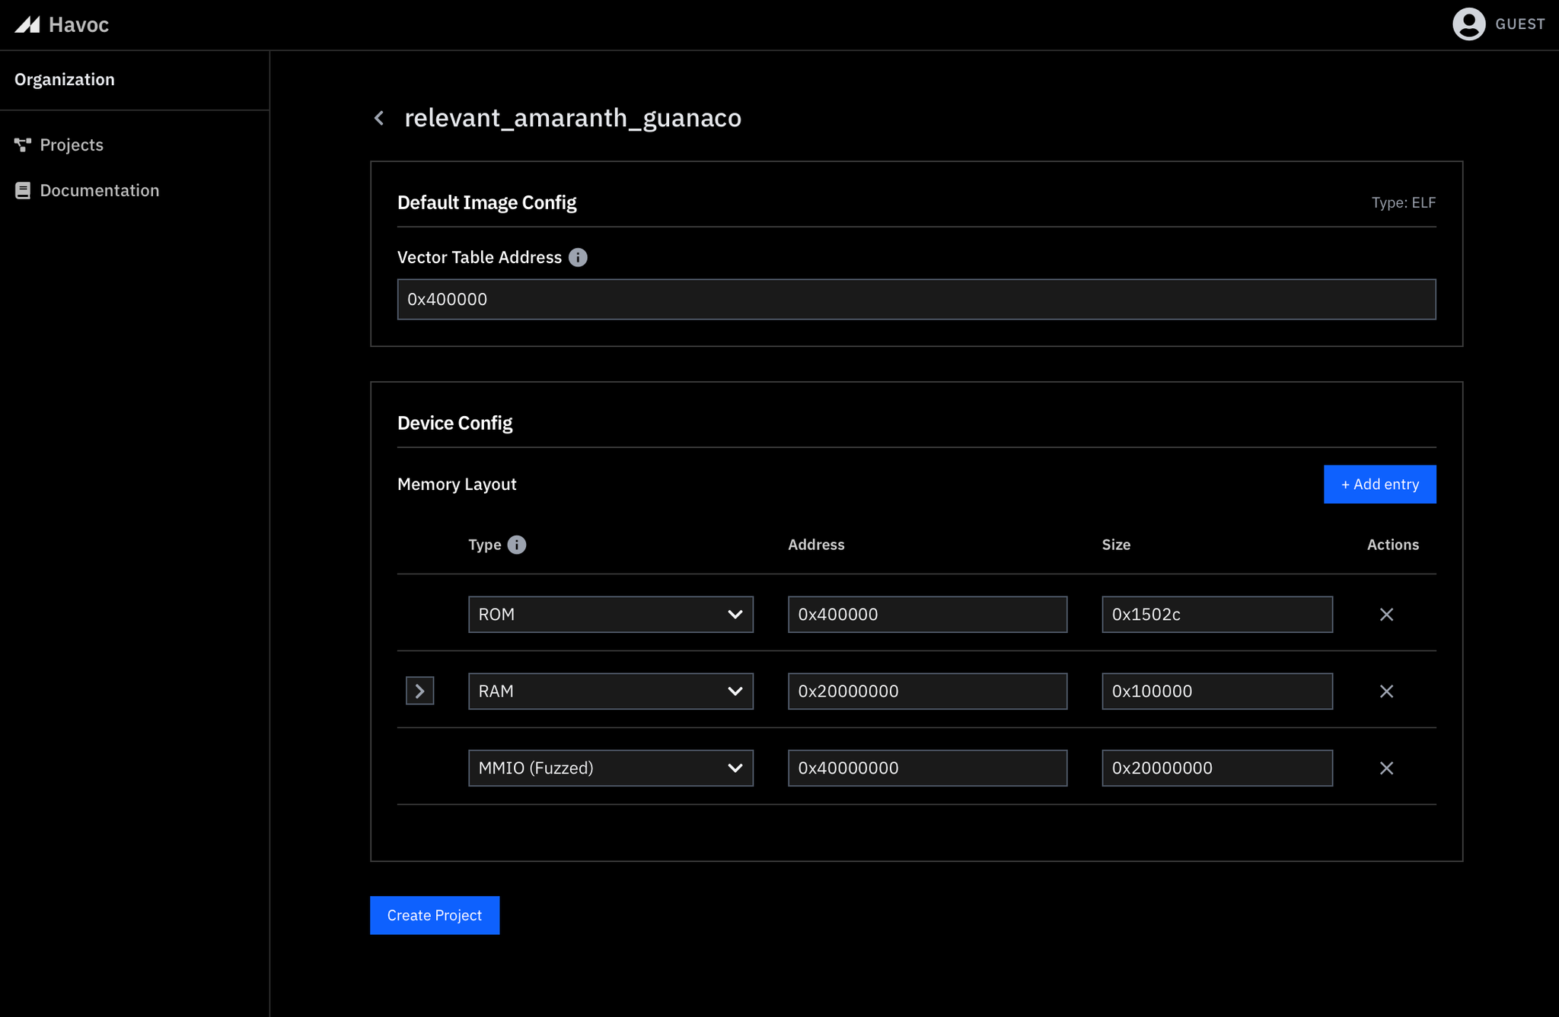
Task: Open Projects in the sidebar
Action: click(x=71, y=145)
